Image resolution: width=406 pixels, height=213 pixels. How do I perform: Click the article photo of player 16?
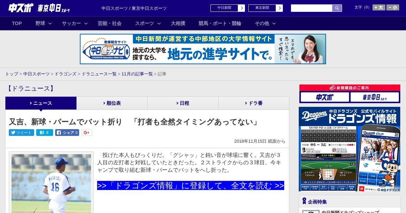coord(51,184)
